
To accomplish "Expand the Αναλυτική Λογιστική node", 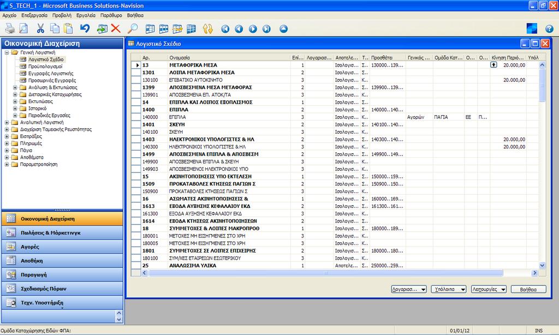I will [x=7, y=122].
